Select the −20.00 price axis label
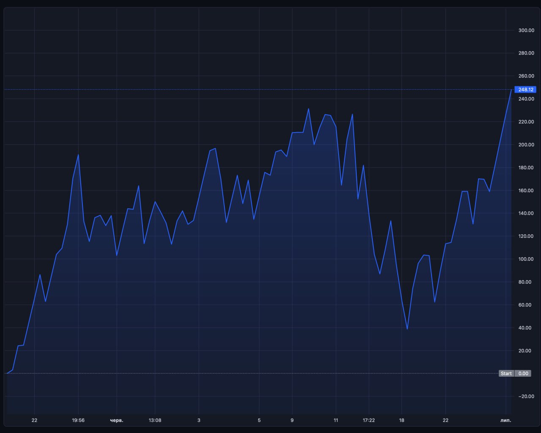 (x=526, y=396)
